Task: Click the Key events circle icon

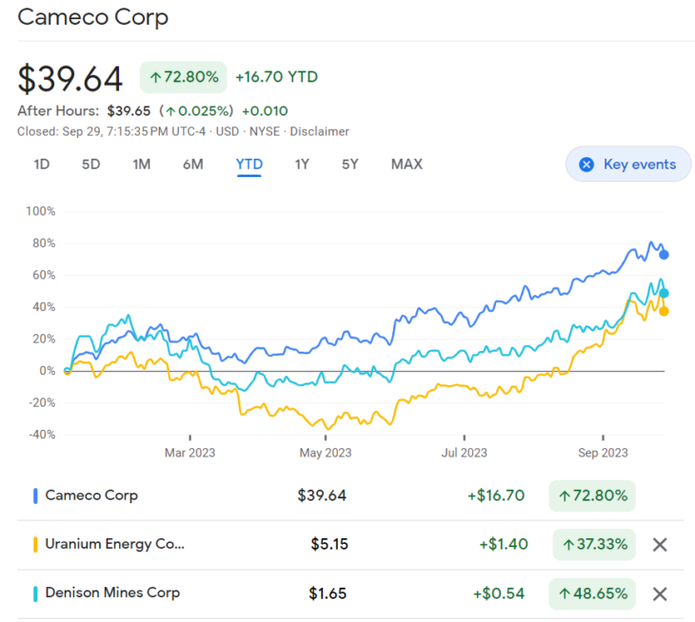Action: 586,165
